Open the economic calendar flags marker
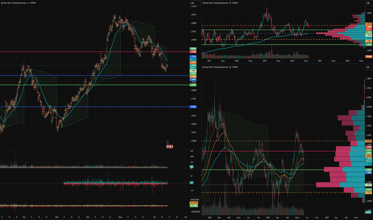The image size is (373, 220). coord(170,146)
